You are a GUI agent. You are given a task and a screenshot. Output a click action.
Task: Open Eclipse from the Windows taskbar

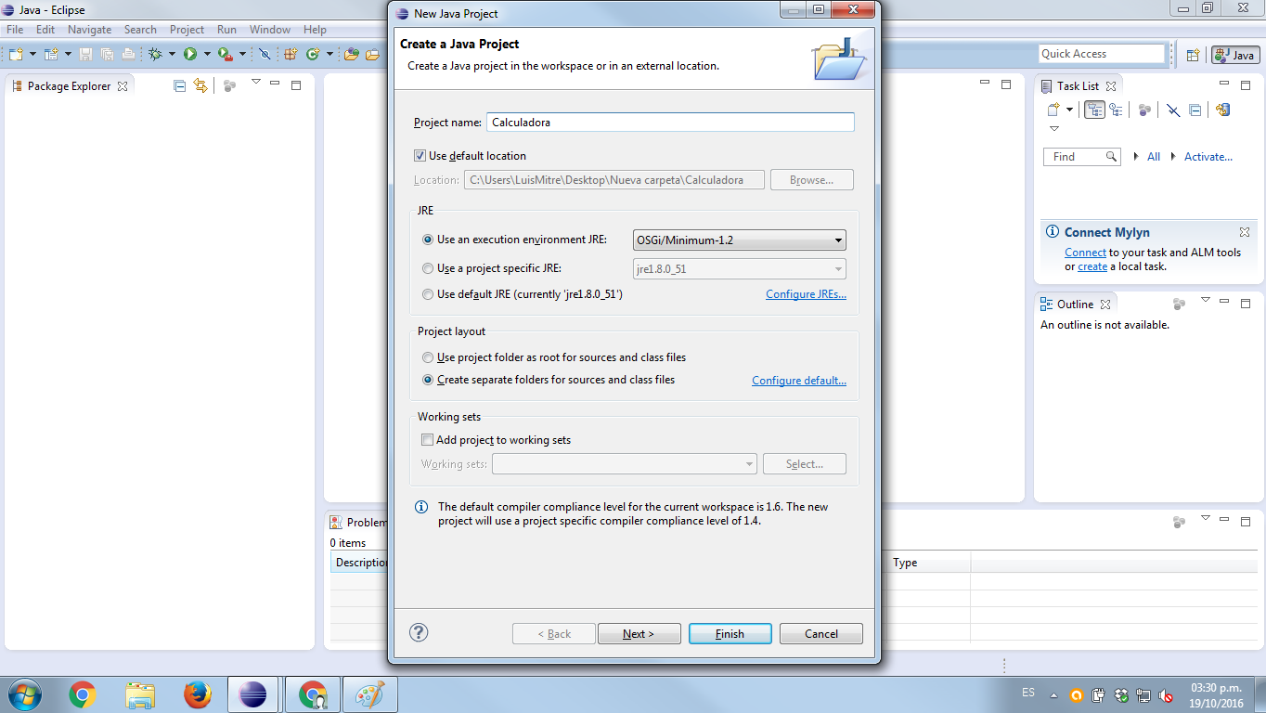pos(252,694)
